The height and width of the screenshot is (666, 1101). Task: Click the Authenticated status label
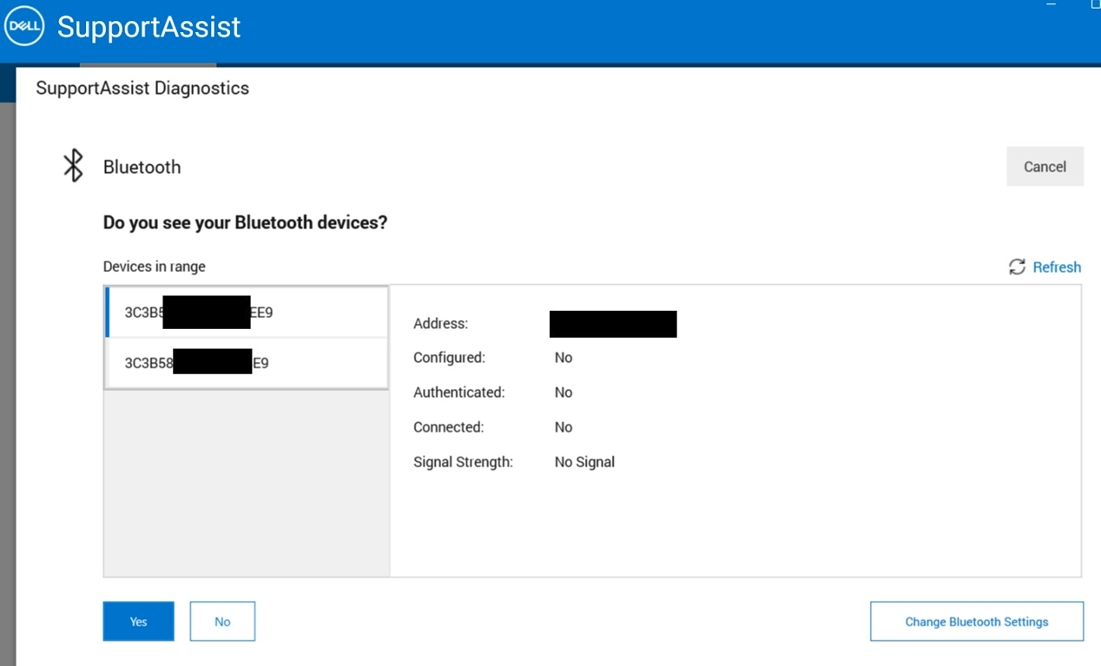(x=458, y=392)
